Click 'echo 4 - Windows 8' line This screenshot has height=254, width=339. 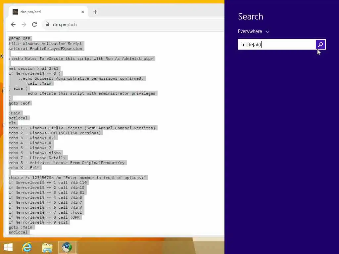30,143
